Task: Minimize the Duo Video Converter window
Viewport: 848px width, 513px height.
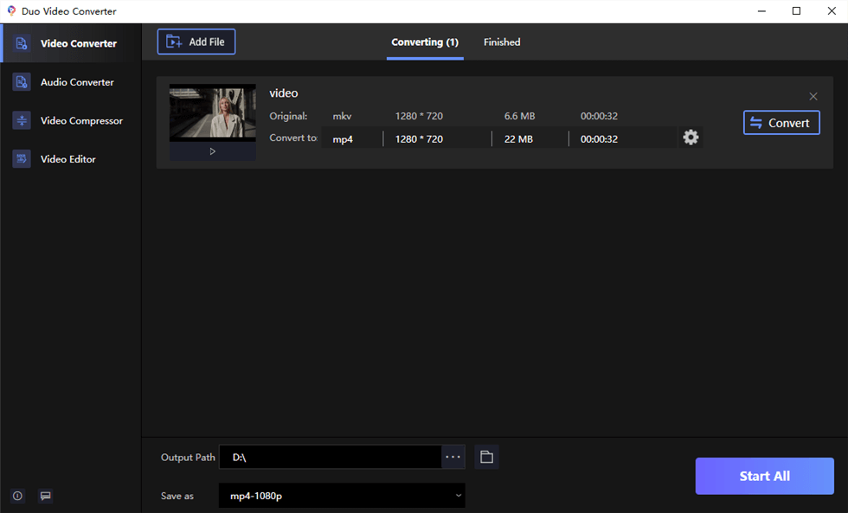Action: 761,10
